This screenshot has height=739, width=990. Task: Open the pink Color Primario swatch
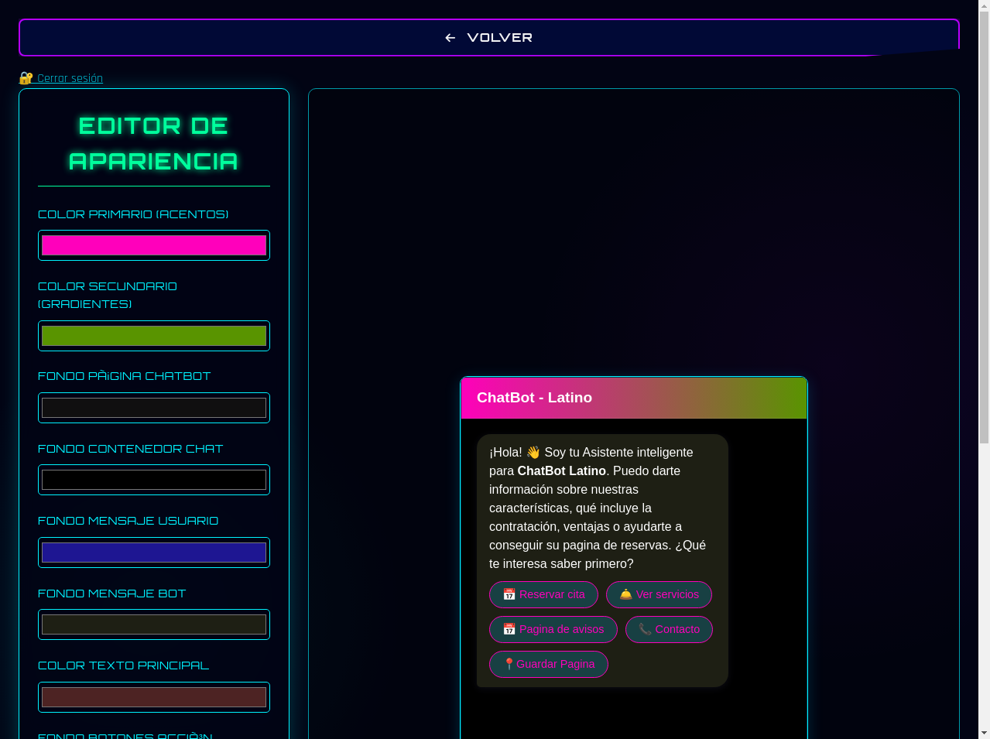point(153,245)
